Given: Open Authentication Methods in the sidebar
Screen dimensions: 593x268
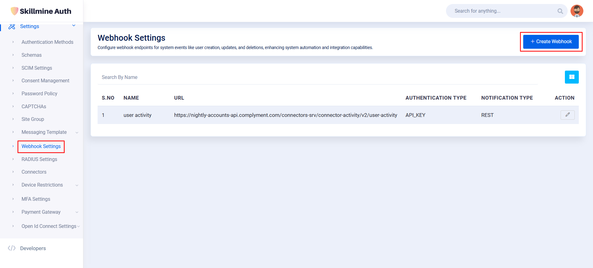Looking at the screenshot, I should click(x=47, y=42).
